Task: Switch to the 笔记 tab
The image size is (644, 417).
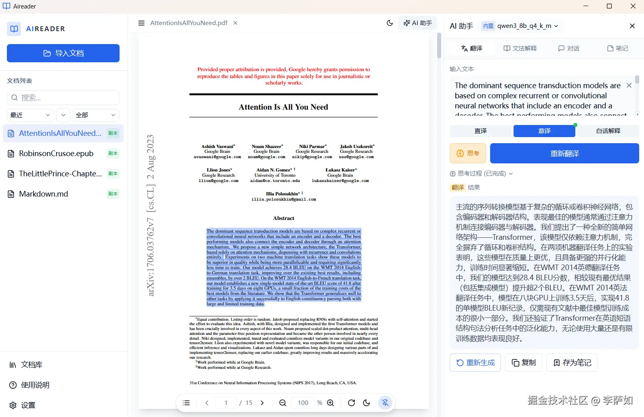Action: 618,48
